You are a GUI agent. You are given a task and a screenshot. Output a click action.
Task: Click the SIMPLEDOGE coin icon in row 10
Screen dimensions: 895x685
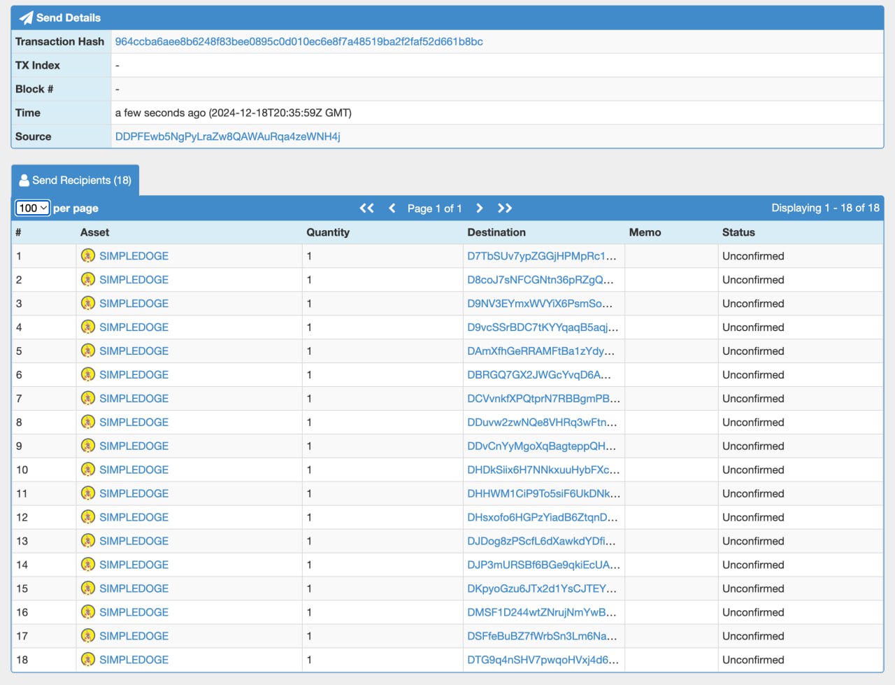[x=88, y=470]
